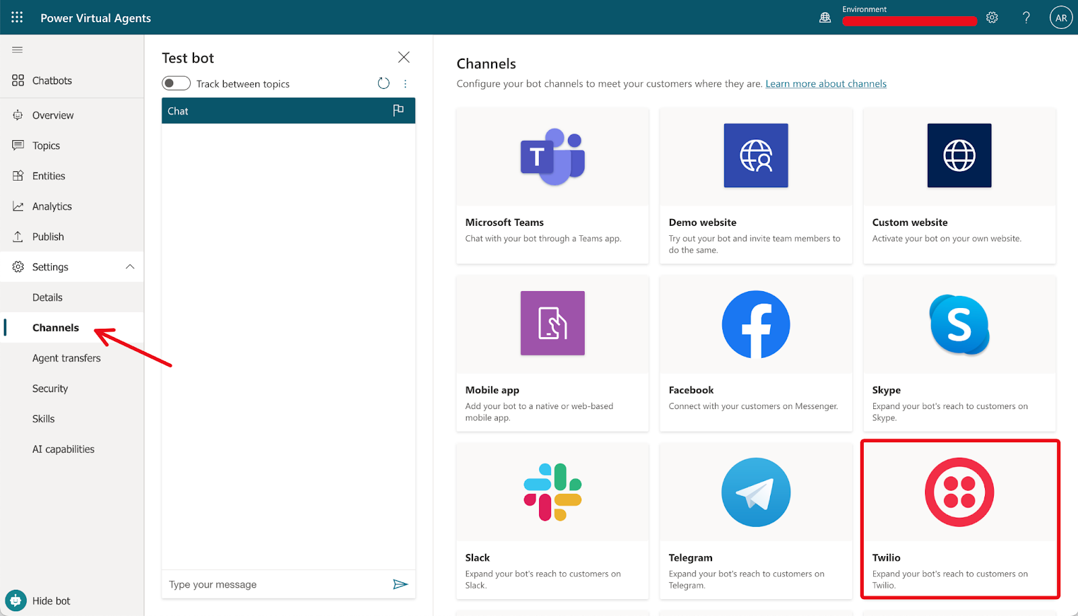Open the help question mark
Viewport: 1078px width, 616px height.
[x=1026, y=18]
